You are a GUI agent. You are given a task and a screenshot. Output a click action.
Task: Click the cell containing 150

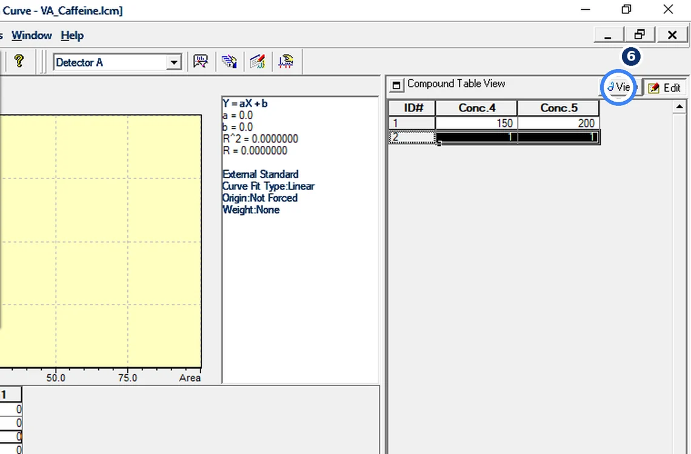476,123
